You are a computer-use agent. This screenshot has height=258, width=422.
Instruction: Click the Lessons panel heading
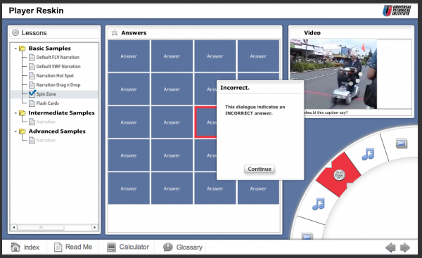click(x=34, y=33)
